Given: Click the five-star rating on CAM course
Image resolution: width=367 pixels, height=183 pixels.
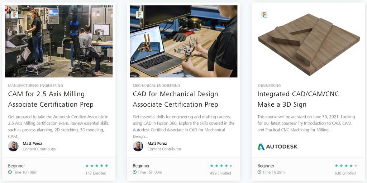Looking at the screenshot, I should tap(96, 166).
